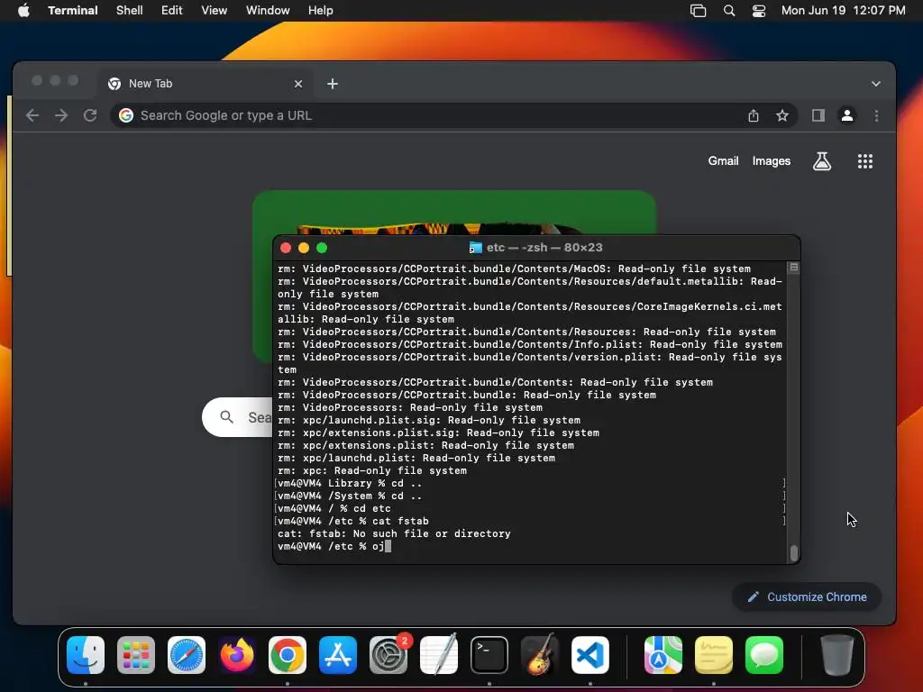Click the folder proxy icon in Terminal title
This screenshot has width=923, height=692.
[x=475, y=248]
